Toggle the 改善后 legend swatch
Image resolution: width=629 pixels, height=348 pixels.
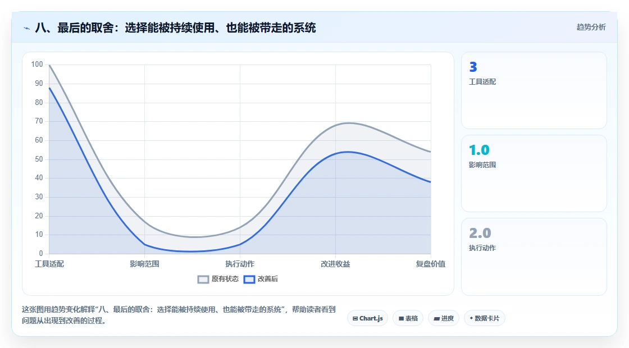[249, 279]
